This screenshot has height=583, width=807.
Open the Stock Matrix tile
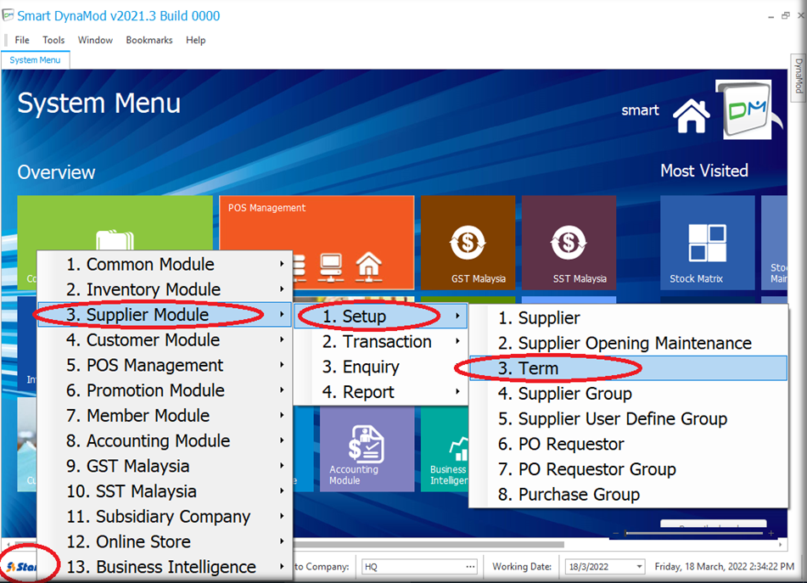pyautogui.click(x=707, y=243)
